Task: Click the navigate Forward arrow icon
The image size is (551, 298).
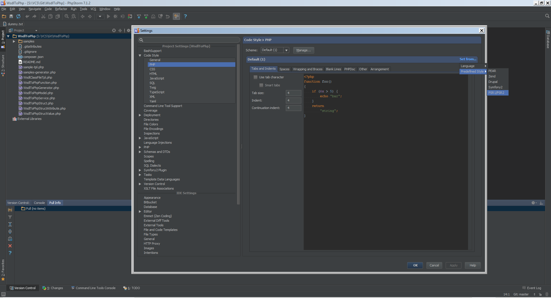Action: 90,16
